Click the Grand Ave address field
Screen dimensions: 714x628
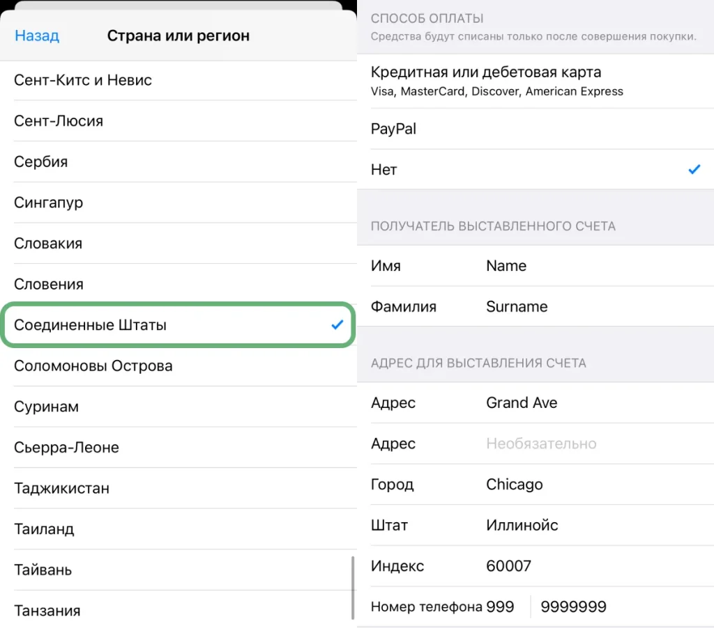tap(522, 403)
